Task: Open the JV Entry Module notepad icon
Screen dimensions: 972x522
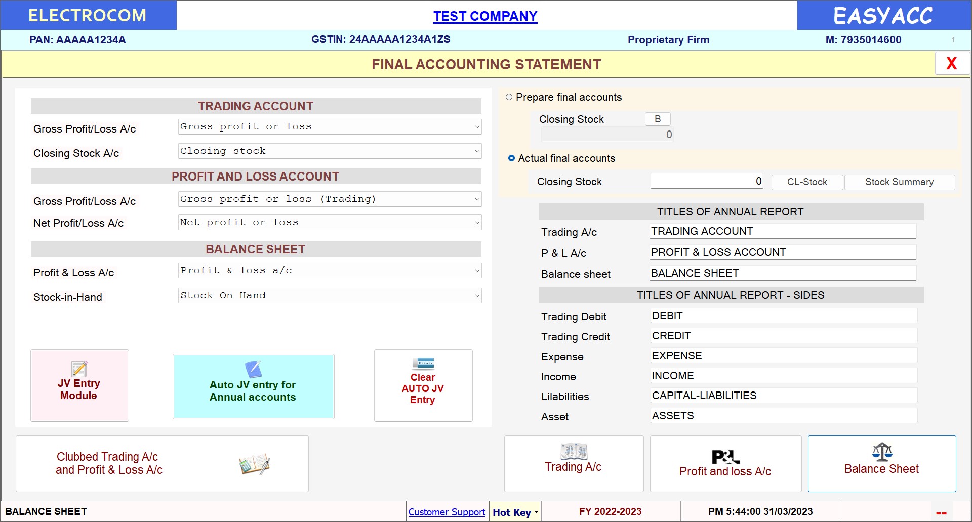Action: 79,369
